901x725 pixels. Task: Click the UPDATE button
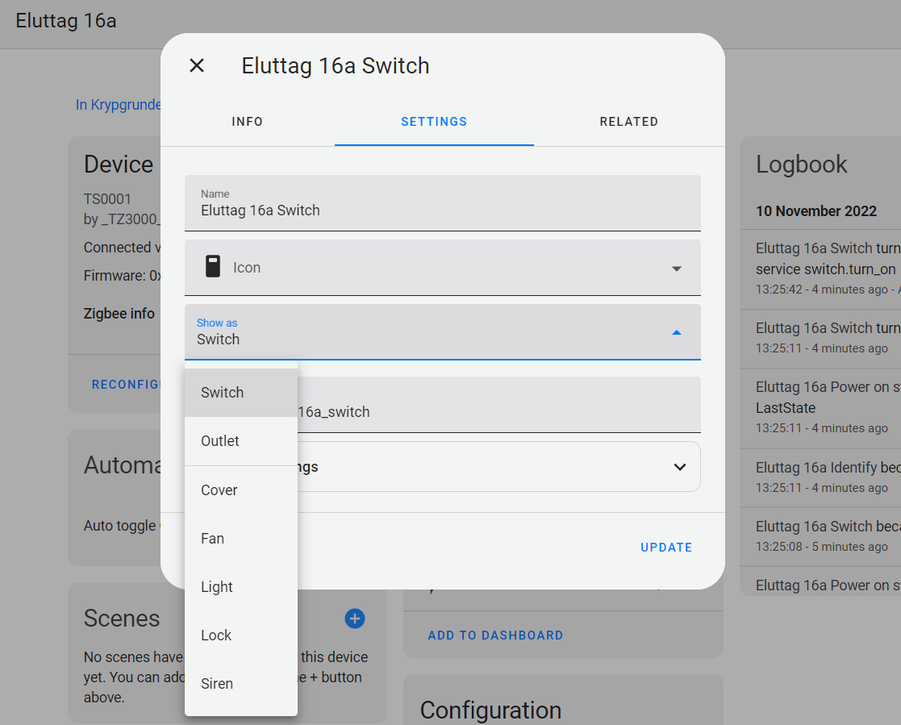pyautogui.click(x=666, y=547)
